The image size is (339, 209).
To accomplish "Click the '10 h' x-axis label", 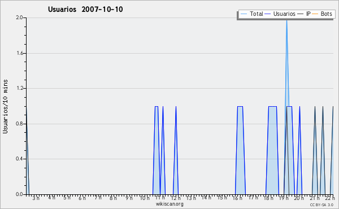I will [145, 198].
